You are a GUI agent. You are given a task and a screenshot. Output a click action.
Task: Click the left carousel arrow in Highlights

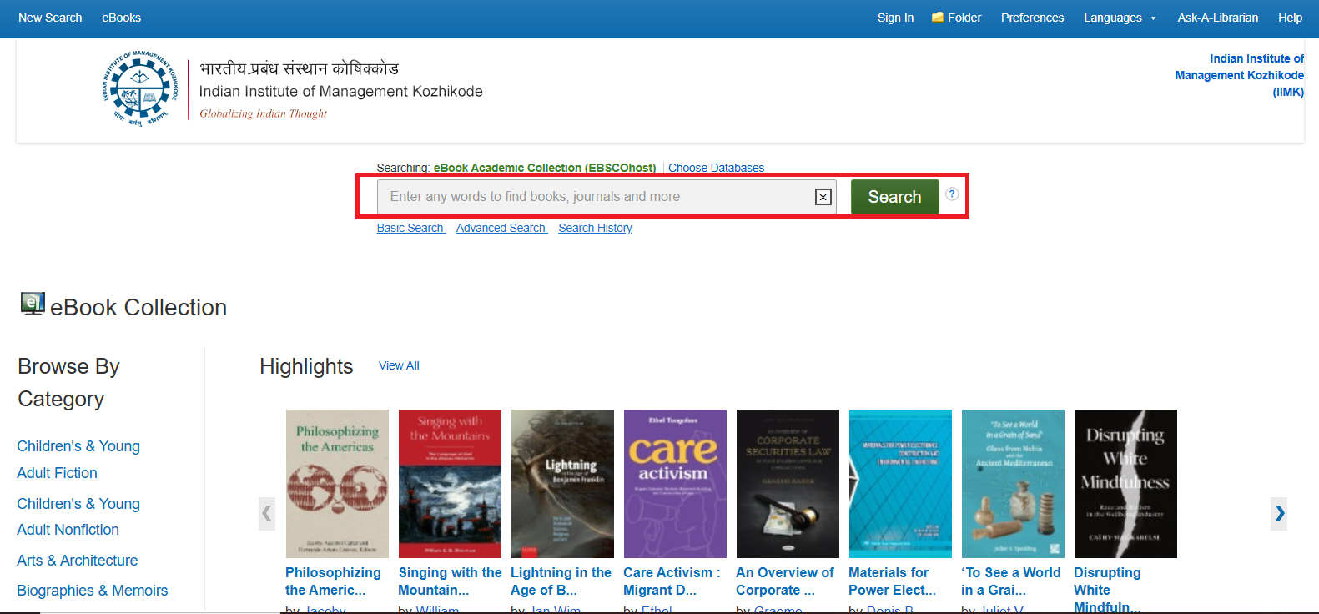point(267,513)
